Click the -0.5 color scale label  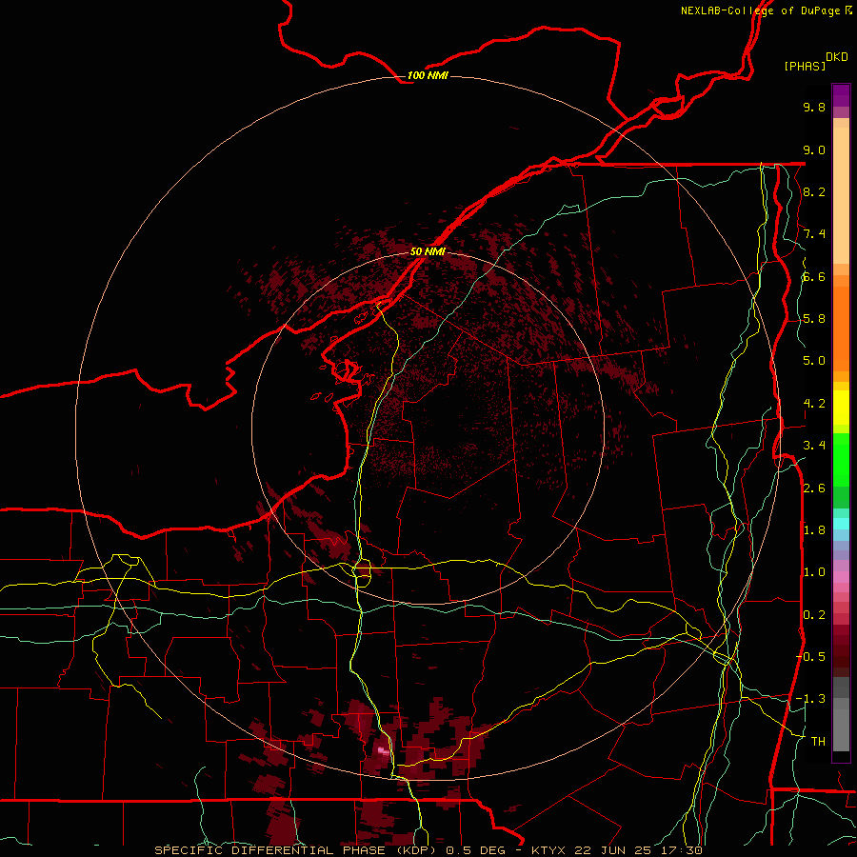pyautogui.click(x=810, y=657)
